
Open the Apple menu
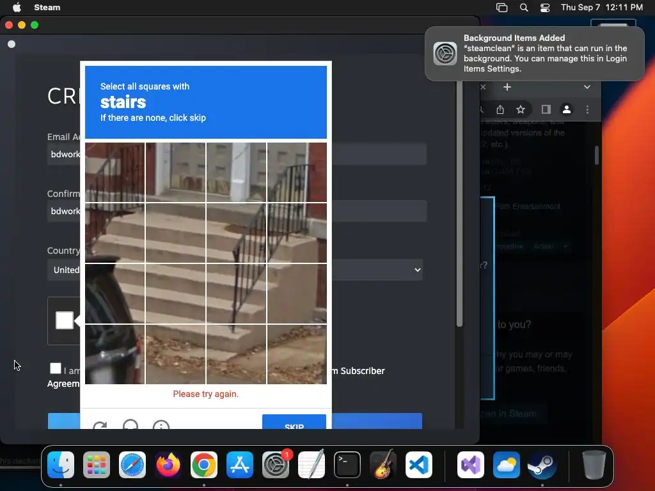point(17,7)
